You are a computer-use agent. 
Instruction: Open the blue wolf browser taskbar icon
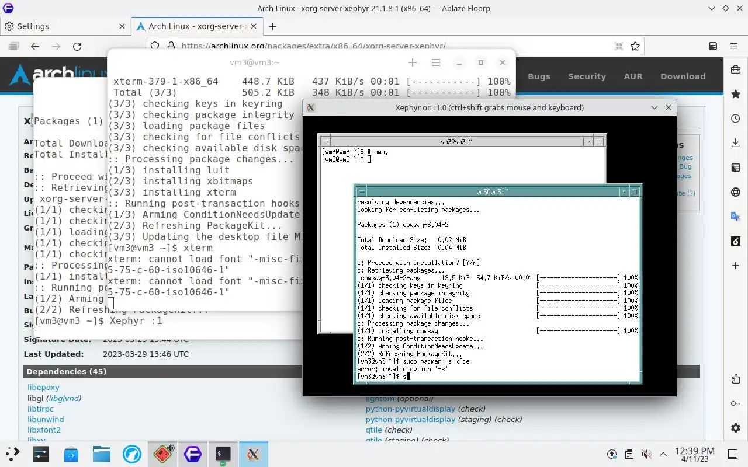[132, 454]
